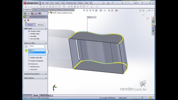Collapse the Items To Fillet section
Screen dimensions: 178x100
click(x=46, y=43)
